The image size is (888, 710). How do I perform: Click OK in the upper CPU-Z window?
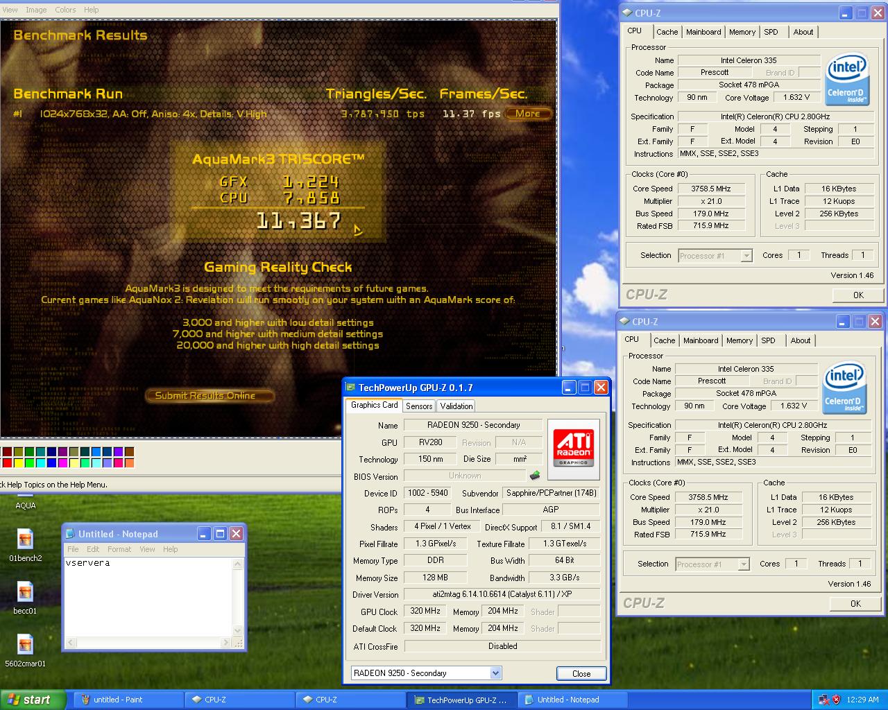(858, 295)
